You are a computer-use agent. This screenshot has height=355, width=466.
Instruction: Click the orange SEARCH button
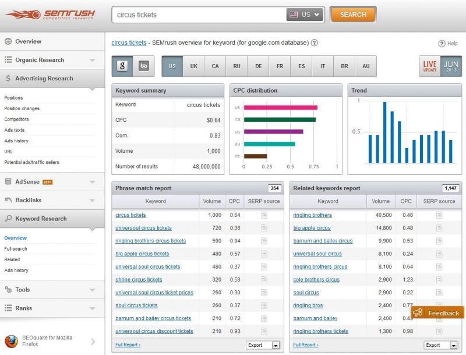point(353,14)
